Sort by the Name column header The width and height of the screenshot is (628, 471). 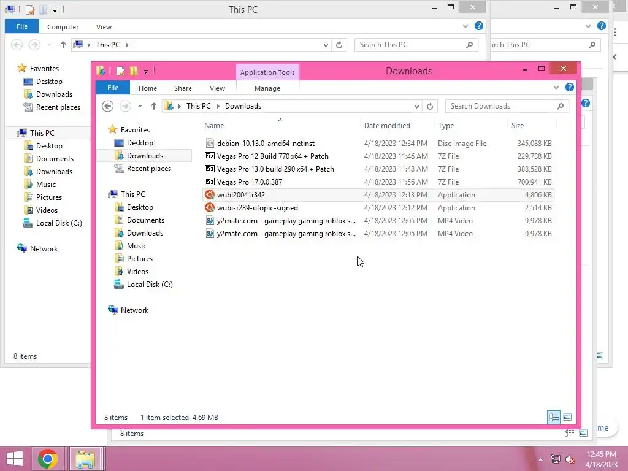tap(214, 125)
